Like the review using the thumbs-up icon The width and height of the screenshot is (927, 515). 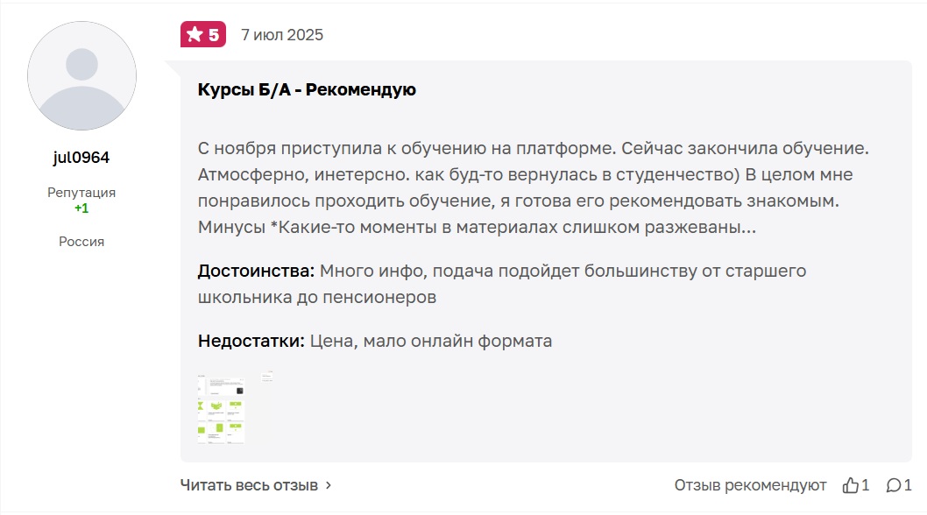click(x=851, y=484)
